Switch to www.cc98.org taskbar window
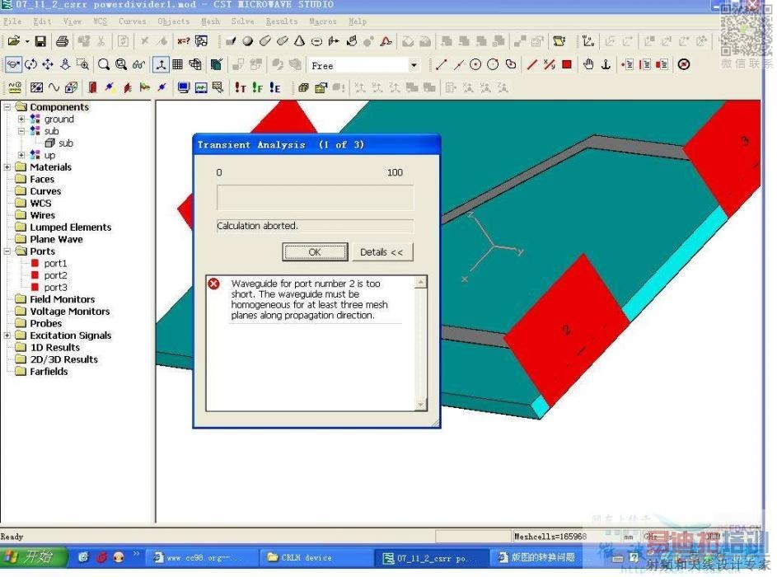 [x=204, y=558]
